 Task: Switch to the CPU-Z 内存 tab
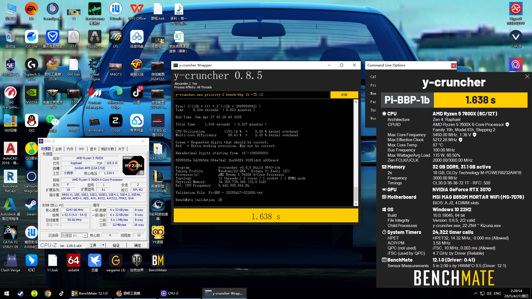[70, 149]
